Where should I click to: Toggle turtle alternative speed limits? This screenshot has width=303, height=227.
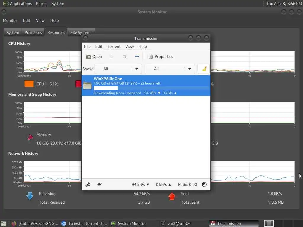point(99,184)
